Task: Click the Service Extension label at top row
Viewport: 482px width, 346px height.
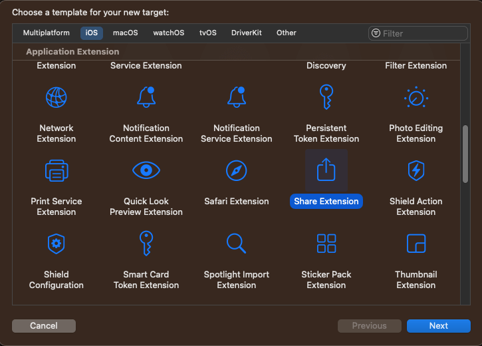Action: pos(146,65)
